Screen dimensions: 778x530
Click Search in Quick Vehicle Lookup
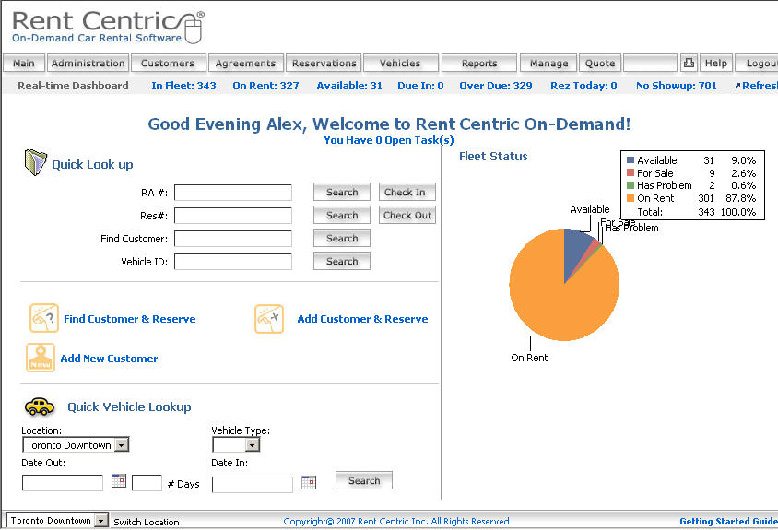coord(364,480)
